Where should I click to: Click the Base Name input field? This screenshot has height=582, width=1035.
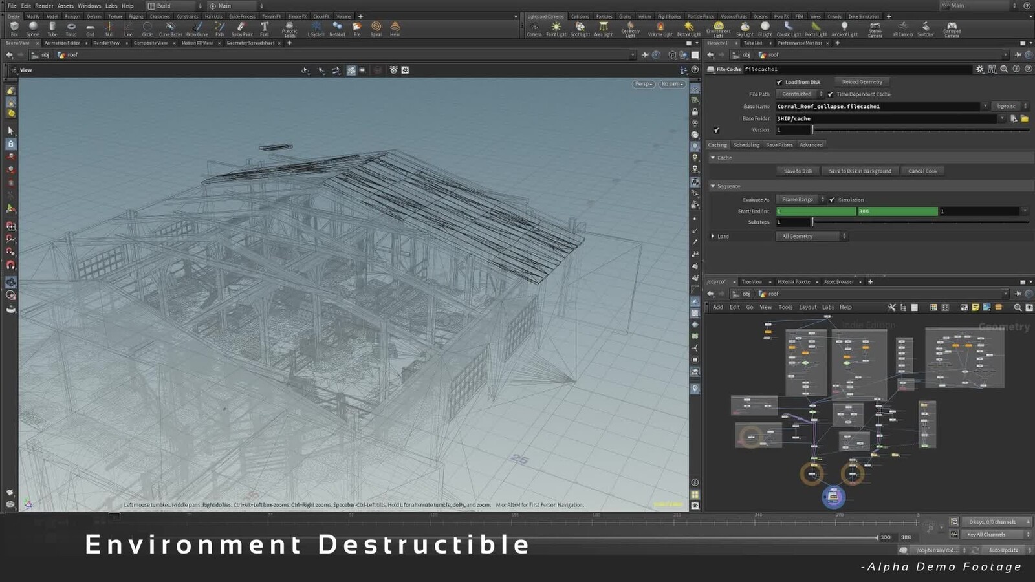[x=878, y=106]
